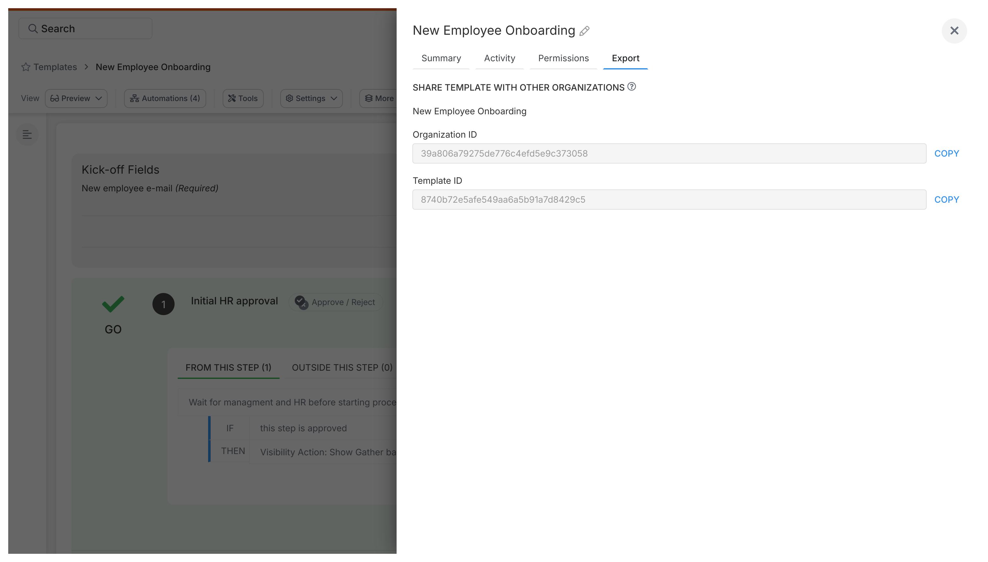Screen dimensions: 988x562
Task: Switch to the Summary tab
Action: 441,58
